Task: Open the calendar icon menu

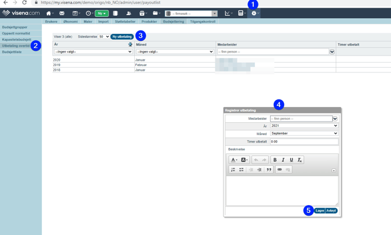Action: click(x=75, y=13)
